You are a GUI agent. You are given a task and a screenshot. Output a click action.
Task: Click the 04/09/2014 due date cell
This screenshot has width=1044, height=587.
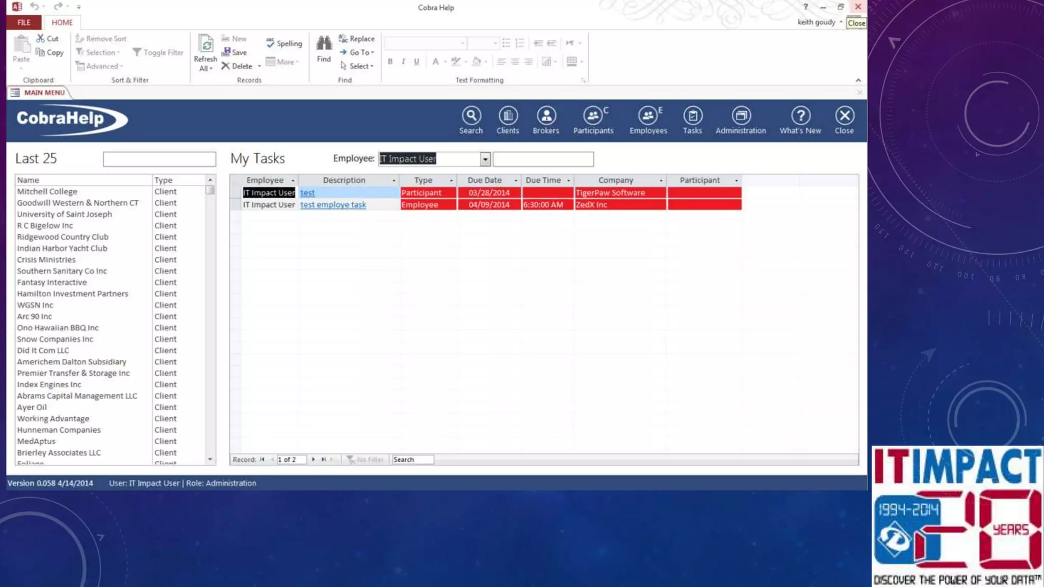coord(489,205)
